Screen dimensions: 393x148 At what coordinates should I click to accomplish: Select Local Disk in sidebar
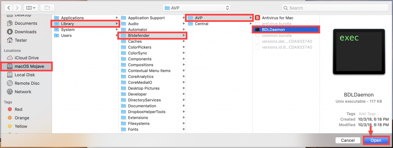(25, 75)
